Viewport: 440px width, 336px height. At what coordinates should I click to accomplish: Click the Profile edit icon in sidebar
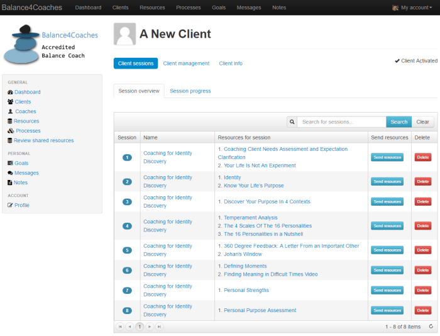tap(10, 205)
